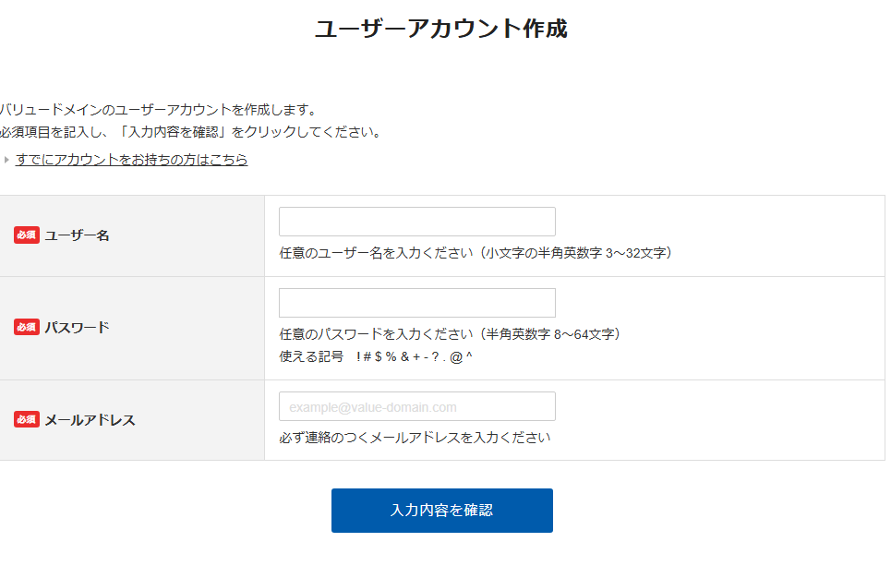The width and height of the screenshot is (891, 578).
Task: Click the allowed symbols list ! # $ %
Action: (x=415, y=356)
